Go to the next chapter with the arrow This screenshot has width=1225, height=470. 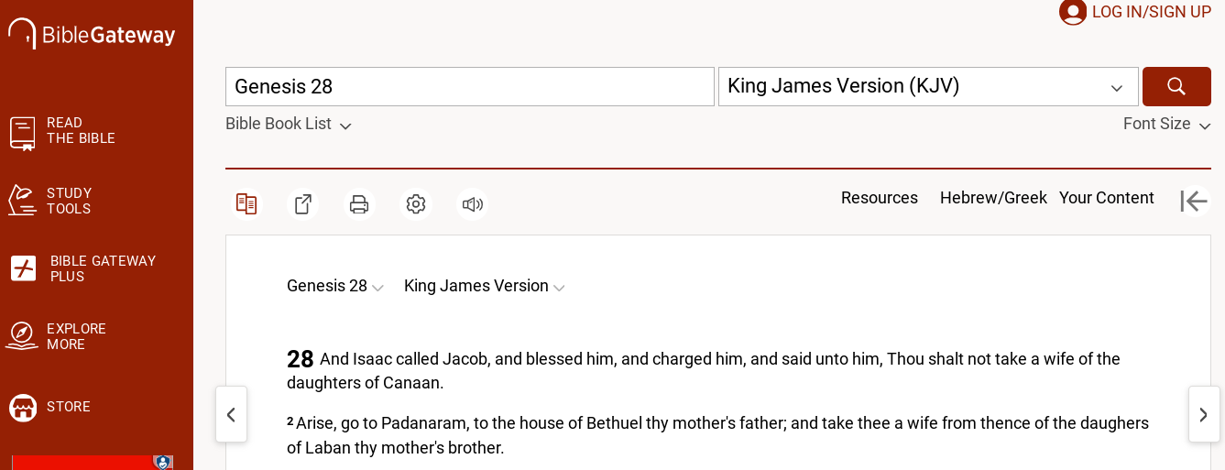(x=1203, y=415)
